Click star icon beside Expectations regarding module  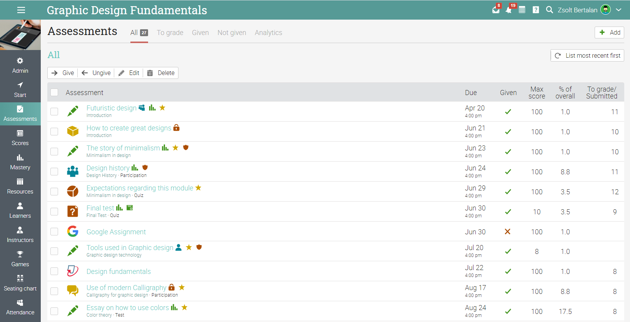198,188
